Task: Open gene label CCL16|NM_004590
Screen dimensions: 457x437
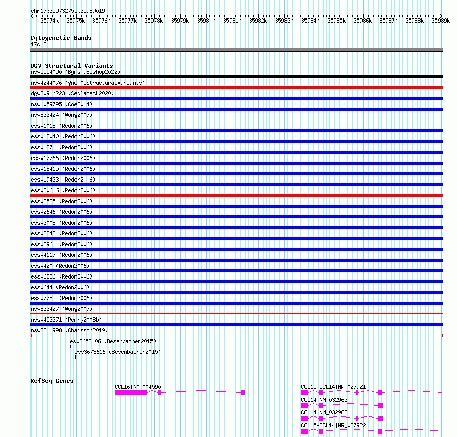Action: 138,387
